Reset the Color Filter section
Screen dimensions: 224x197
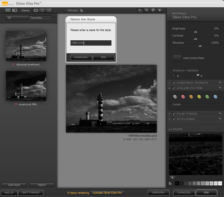pos(220,88)
